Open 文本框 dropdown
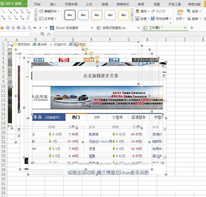Image resolution: width=206 pixels, height=197 pixels. (x=48, y=19)
